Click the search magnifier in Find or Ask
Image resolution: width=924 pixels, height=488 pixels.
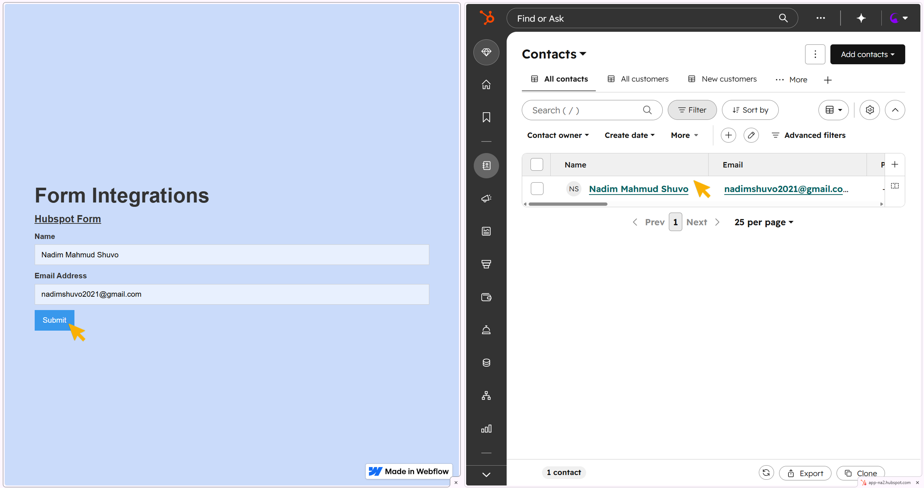pyautogui.click(x=783, y=18)
